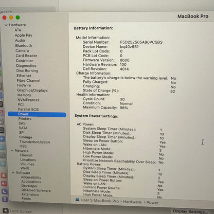Select Thunderbolt/USB4 entry

[34, 142]
